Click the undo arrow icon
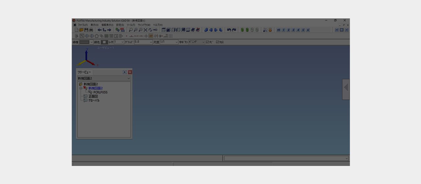421x184 pixels. tap(229, 30)
